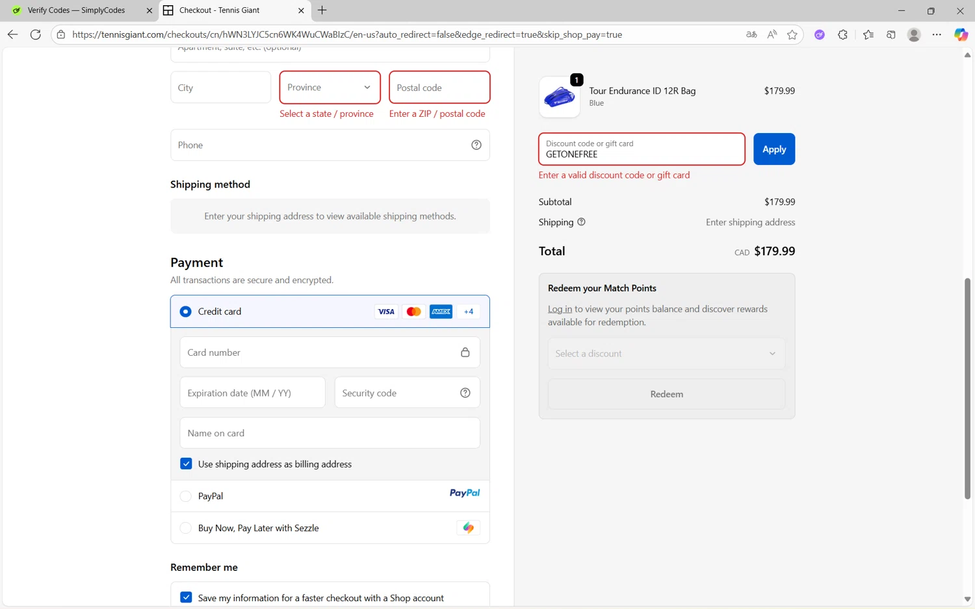Add page to favorites star icon

pos(792,34)
